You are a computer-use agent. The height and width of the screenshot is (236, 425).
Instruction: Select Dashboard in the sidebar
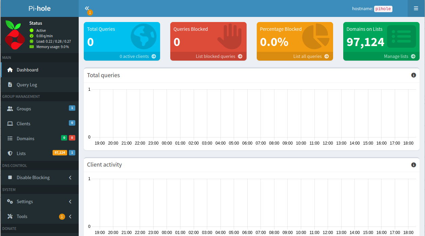point(27,70)
